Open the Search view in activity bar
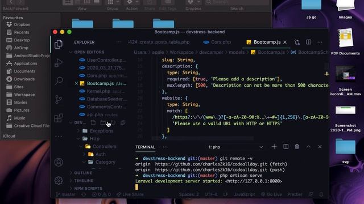The image size is (364, 204). coord(59,81)
